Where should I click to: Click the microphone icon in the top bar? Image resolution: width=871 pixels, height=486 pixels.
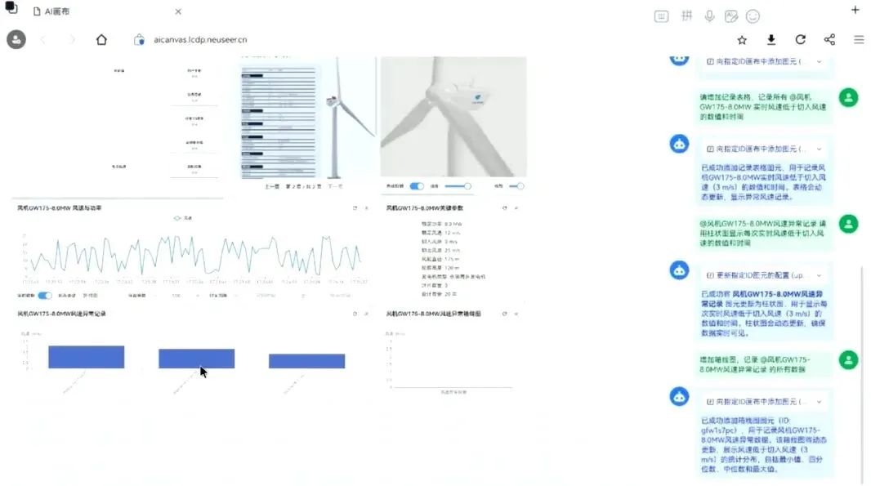click(709, 16)
